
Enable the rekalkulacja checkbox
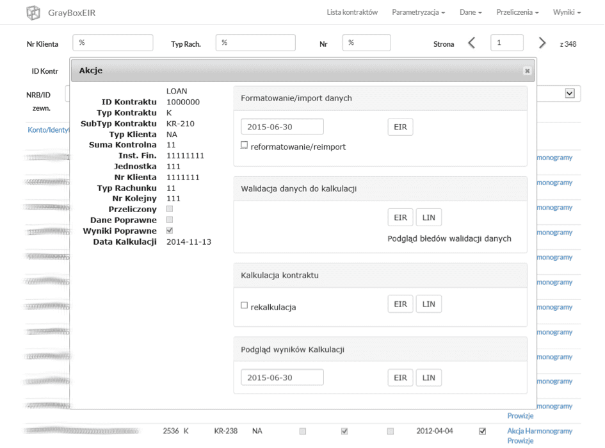(x=244, y=305)
